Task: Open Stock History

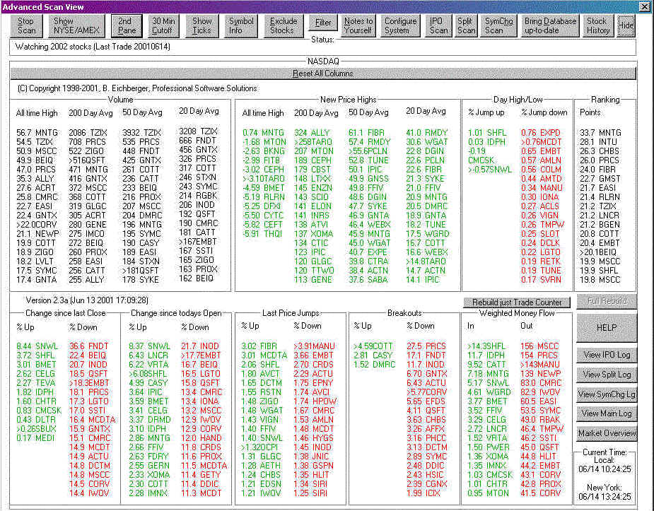Action: [597, 26]
